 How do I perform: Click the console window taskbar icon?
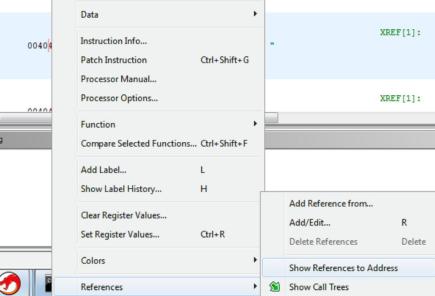point(48,284)
